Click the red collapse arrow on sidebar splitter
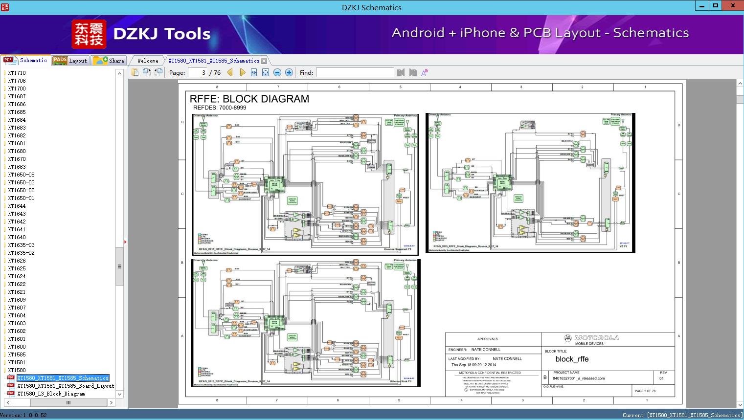Viewport: 744px width, 420px height. [125, 242]
